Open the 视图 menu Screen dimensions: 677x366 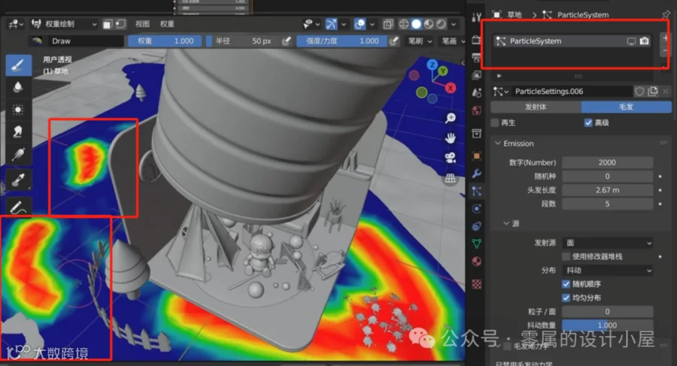click(142, 24)
